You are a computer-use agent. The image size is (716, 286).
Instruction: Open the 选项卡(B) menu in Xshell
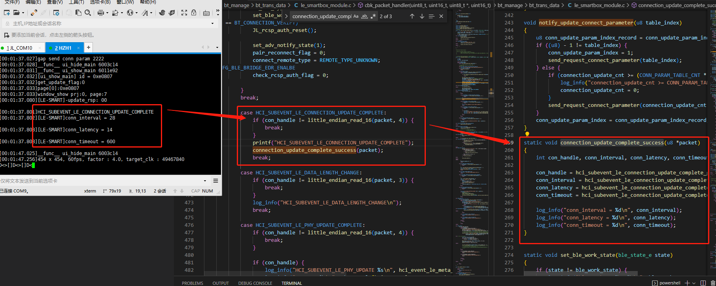coord(100,2)
